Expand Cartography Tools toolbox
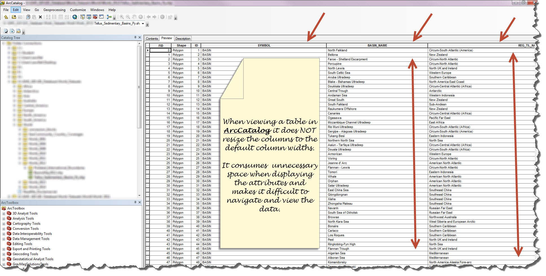The width and height of the screenshot is (546, 276). (4, 224)
